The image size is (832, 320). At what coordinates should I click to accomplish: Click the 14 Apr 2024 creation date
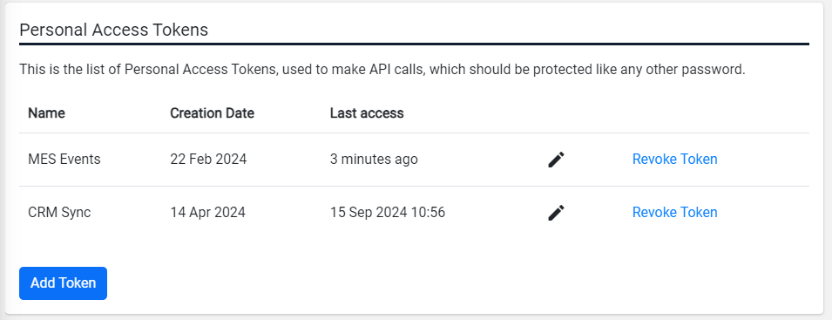tap(208, 213)
